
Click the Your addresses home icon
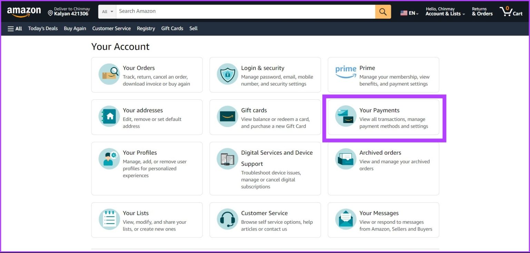pos(109,116)
